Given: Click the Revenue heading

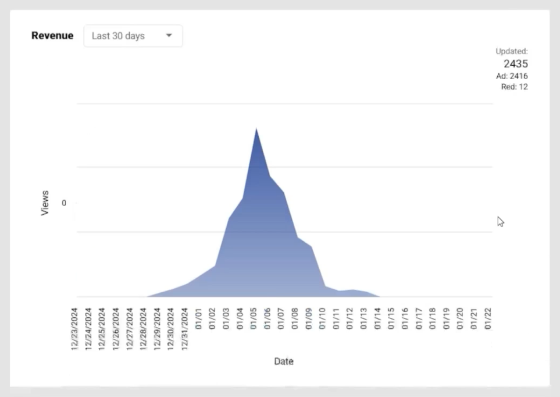Looking at the screenshot, I should click(52, 36).
